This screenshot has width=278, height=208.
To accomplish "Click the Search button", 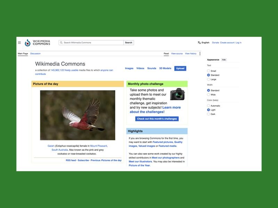I will (x=129, y=43).
